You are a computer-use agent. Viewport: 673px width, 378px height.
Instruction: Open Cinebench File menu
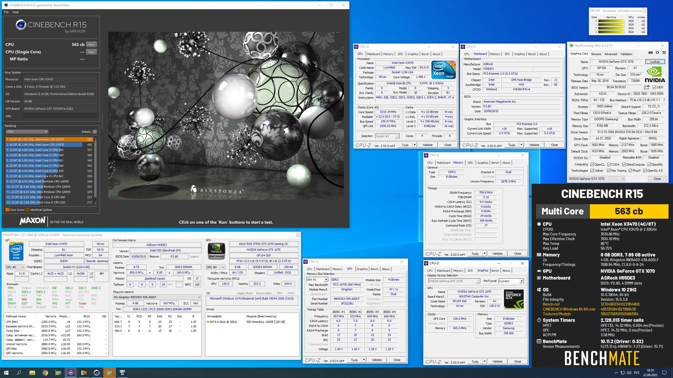click(6, 12)
